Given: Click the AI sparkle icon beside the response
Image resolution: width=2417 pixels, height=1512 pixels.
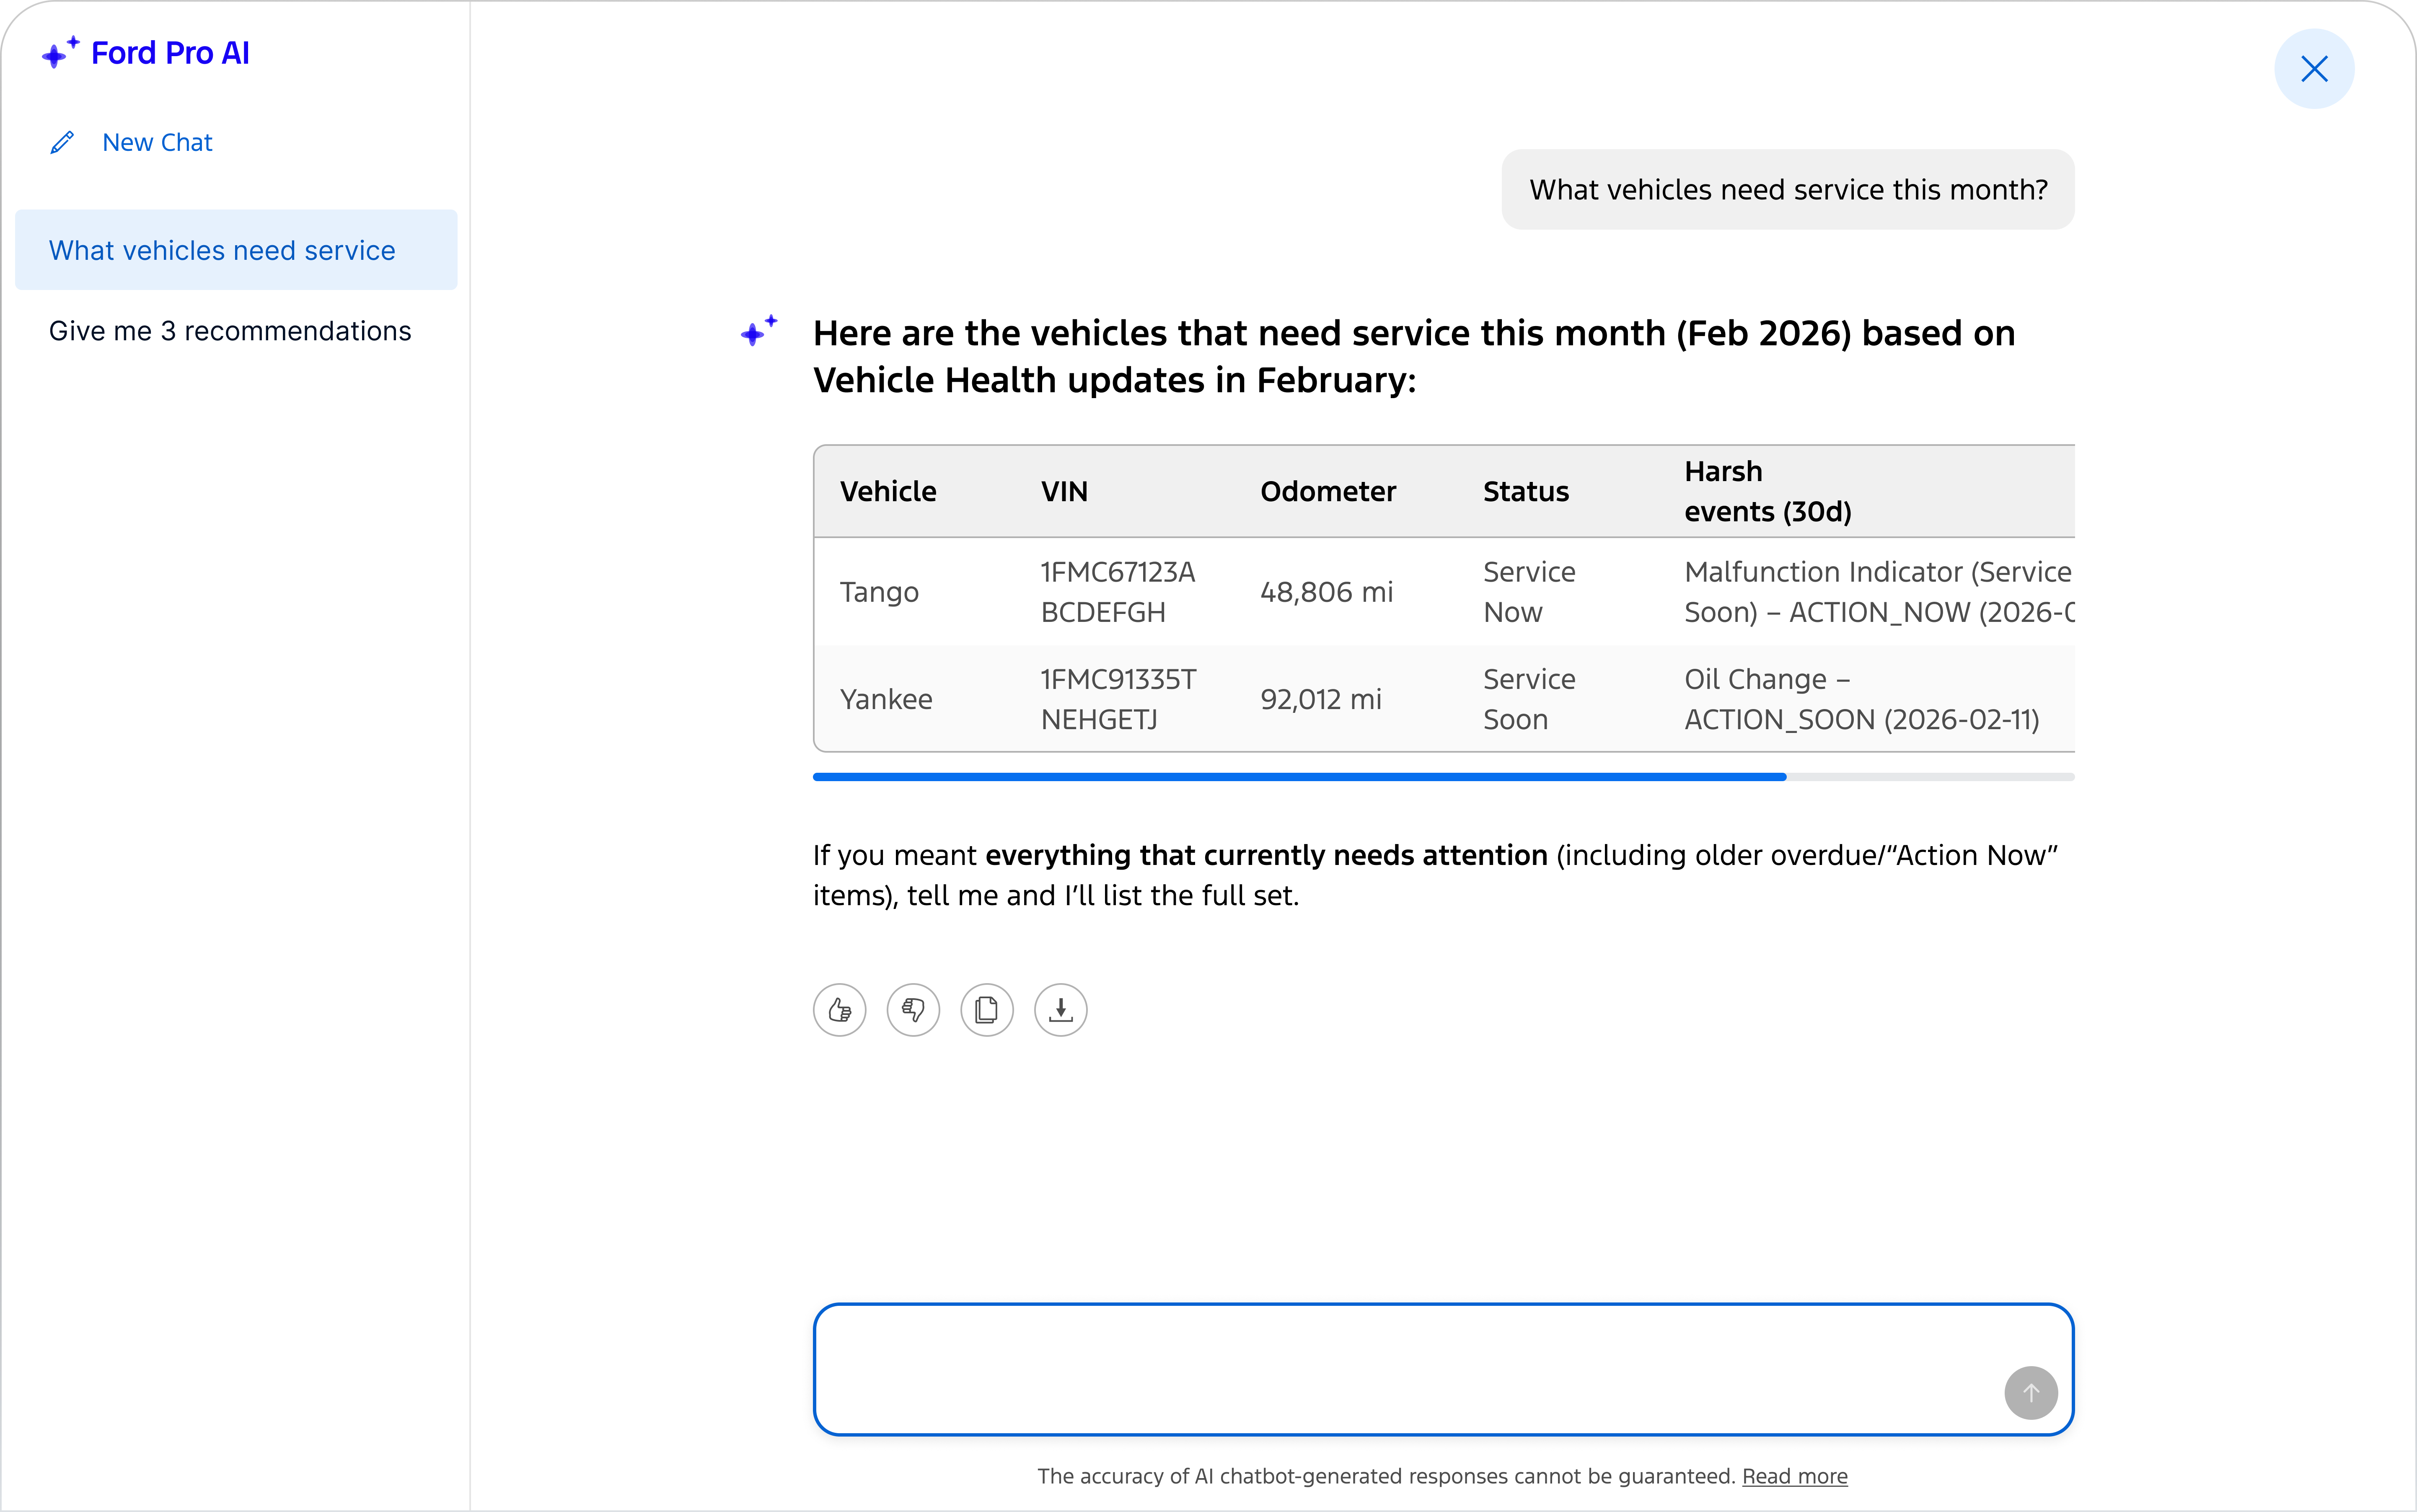Looking at the screenshot, I should (x=759, y=331).
